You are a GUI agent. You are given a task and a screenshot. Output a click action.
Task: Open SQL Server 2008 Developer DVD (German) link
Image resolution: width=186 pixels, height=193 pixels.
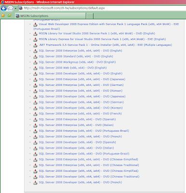point(81,102)
